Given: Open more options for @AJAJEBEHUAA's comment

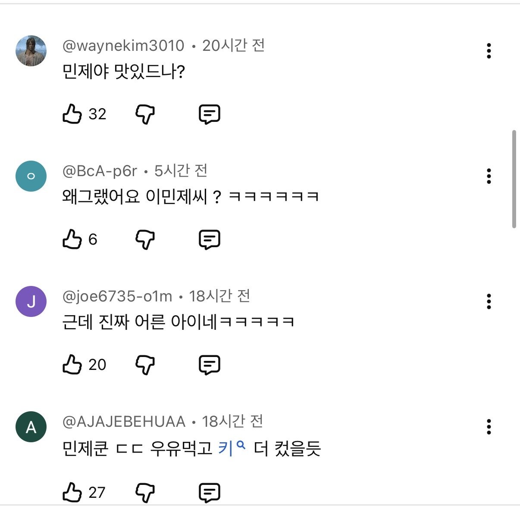Looking at the screenshot, I should tap(489, 427).
